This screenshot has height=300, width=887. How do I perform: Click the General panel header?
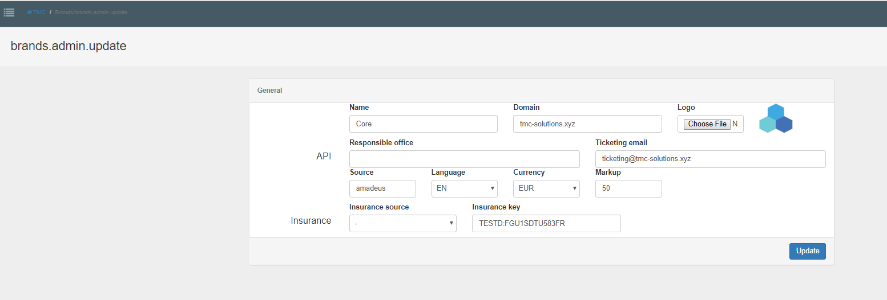pos(270,91)
